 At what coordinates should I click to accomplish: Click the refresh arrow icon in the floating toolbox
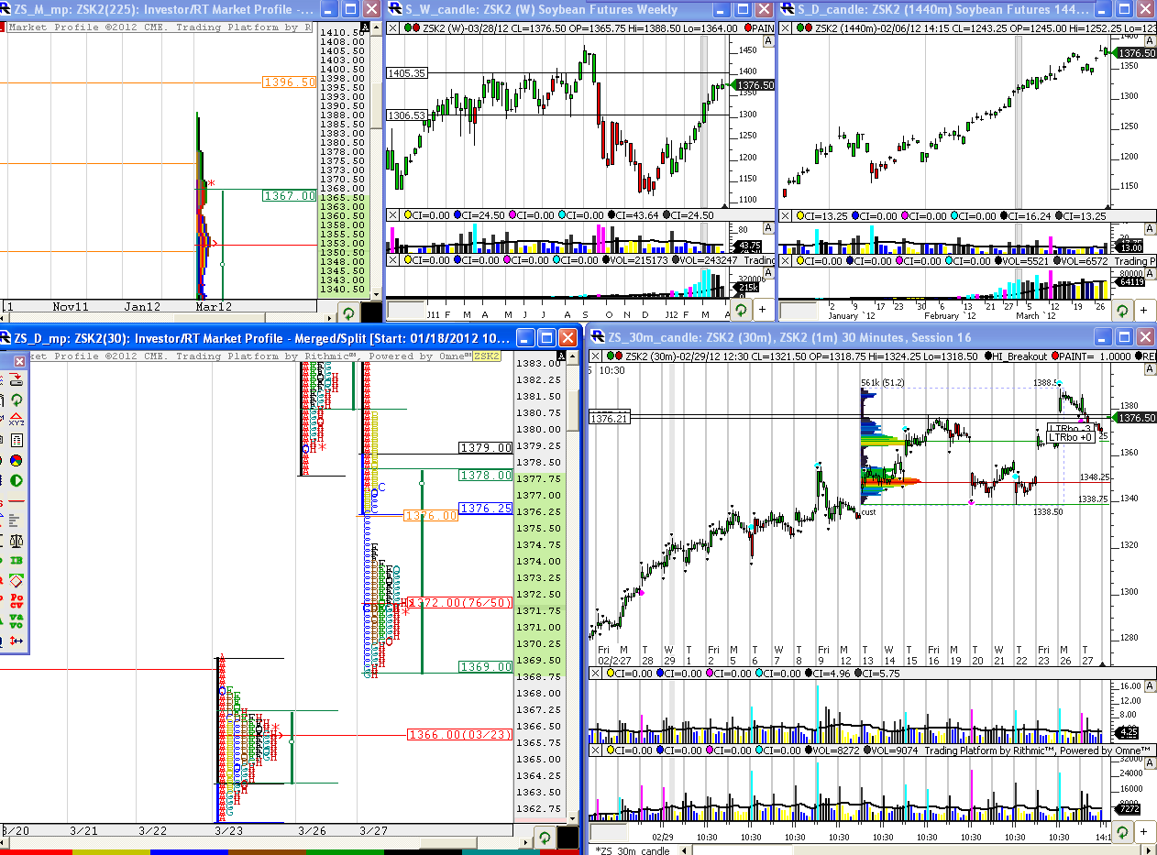click(x=17, y=400)
